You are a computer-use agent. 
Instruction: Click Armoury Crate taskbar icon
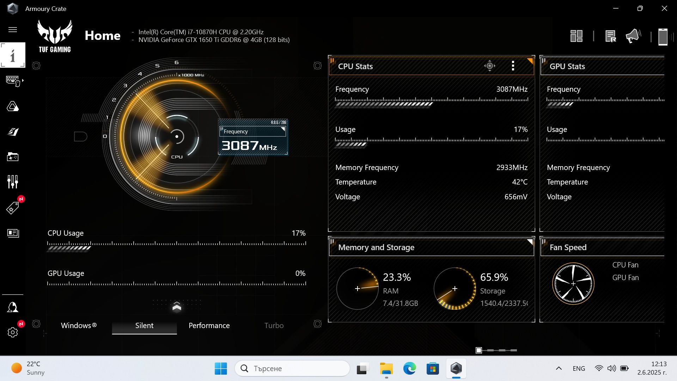point(456,369)
